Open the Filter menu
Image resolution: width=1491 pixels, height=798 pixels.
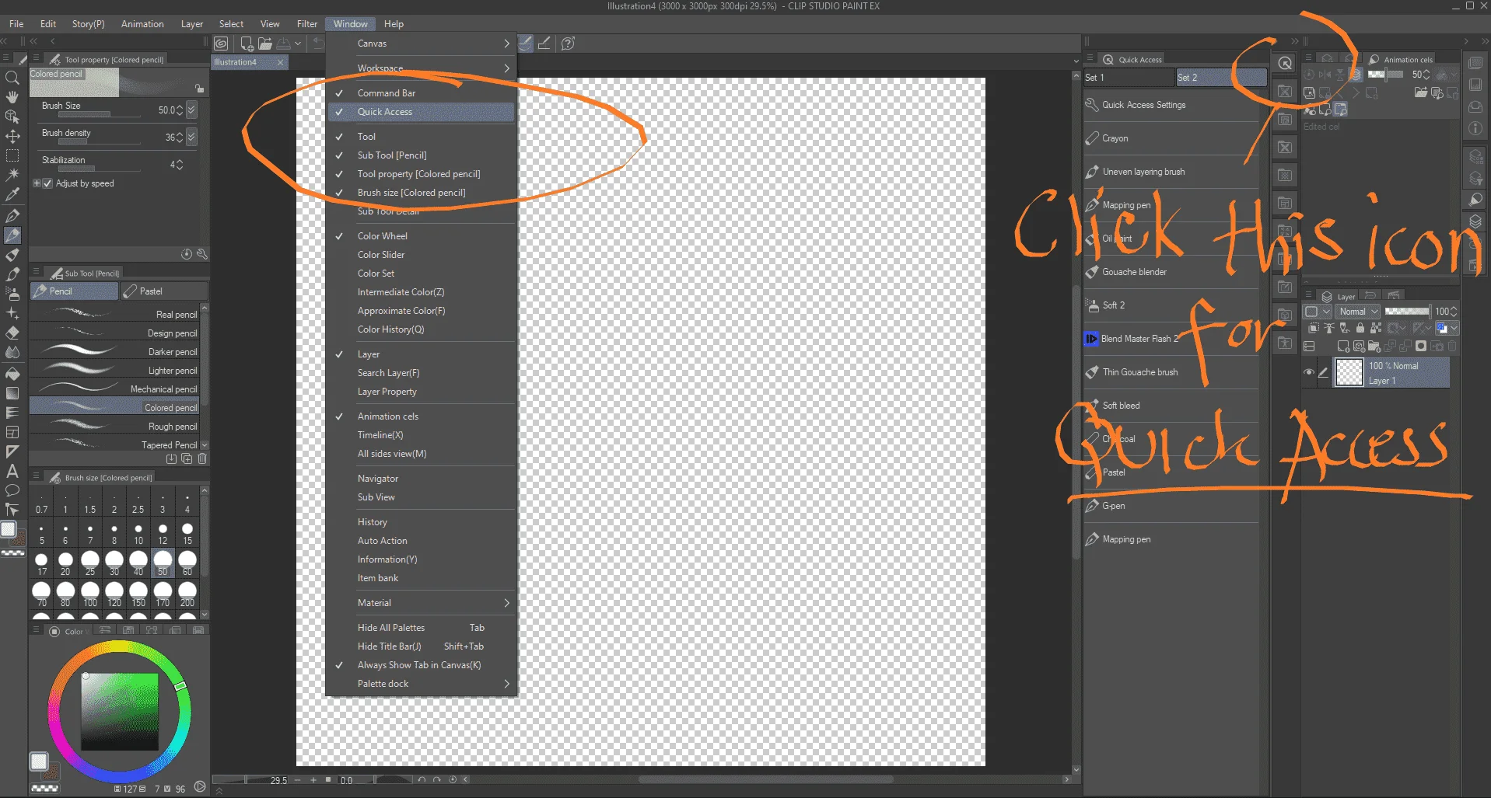coord(306,24)
